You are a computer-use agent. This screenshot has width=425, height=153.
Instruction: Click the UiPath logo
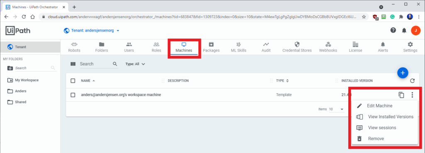(x=18, y=31)
